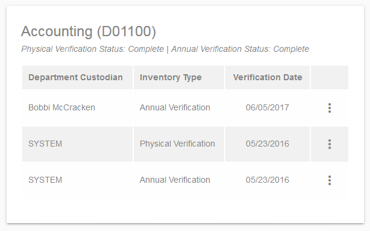The image size is (370, 231).
Task: Click the blank card area below the table
Action: pos(185,210)
